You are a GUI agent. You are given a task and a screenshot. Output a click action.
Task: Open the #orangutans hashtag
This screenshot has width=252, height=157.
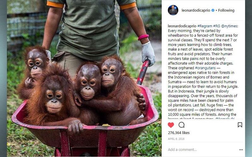(x=205, y=68)
